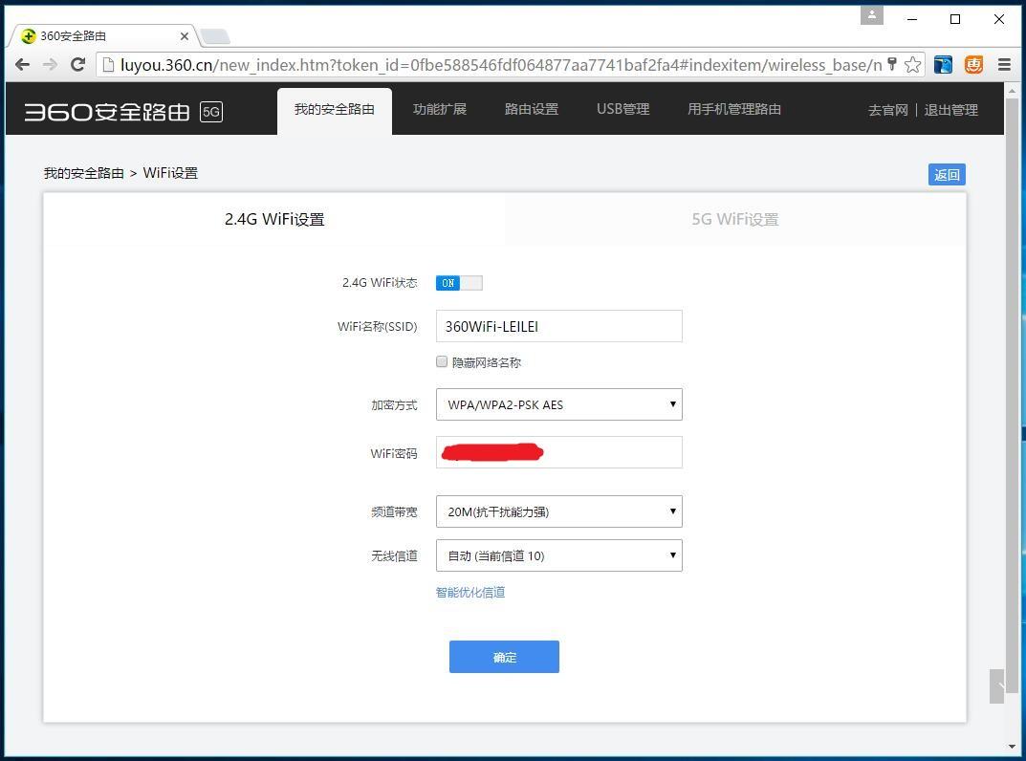1026x761 pixels.
Task: Click the WiFi名称(SSID) input field
Action: point(558,326)
